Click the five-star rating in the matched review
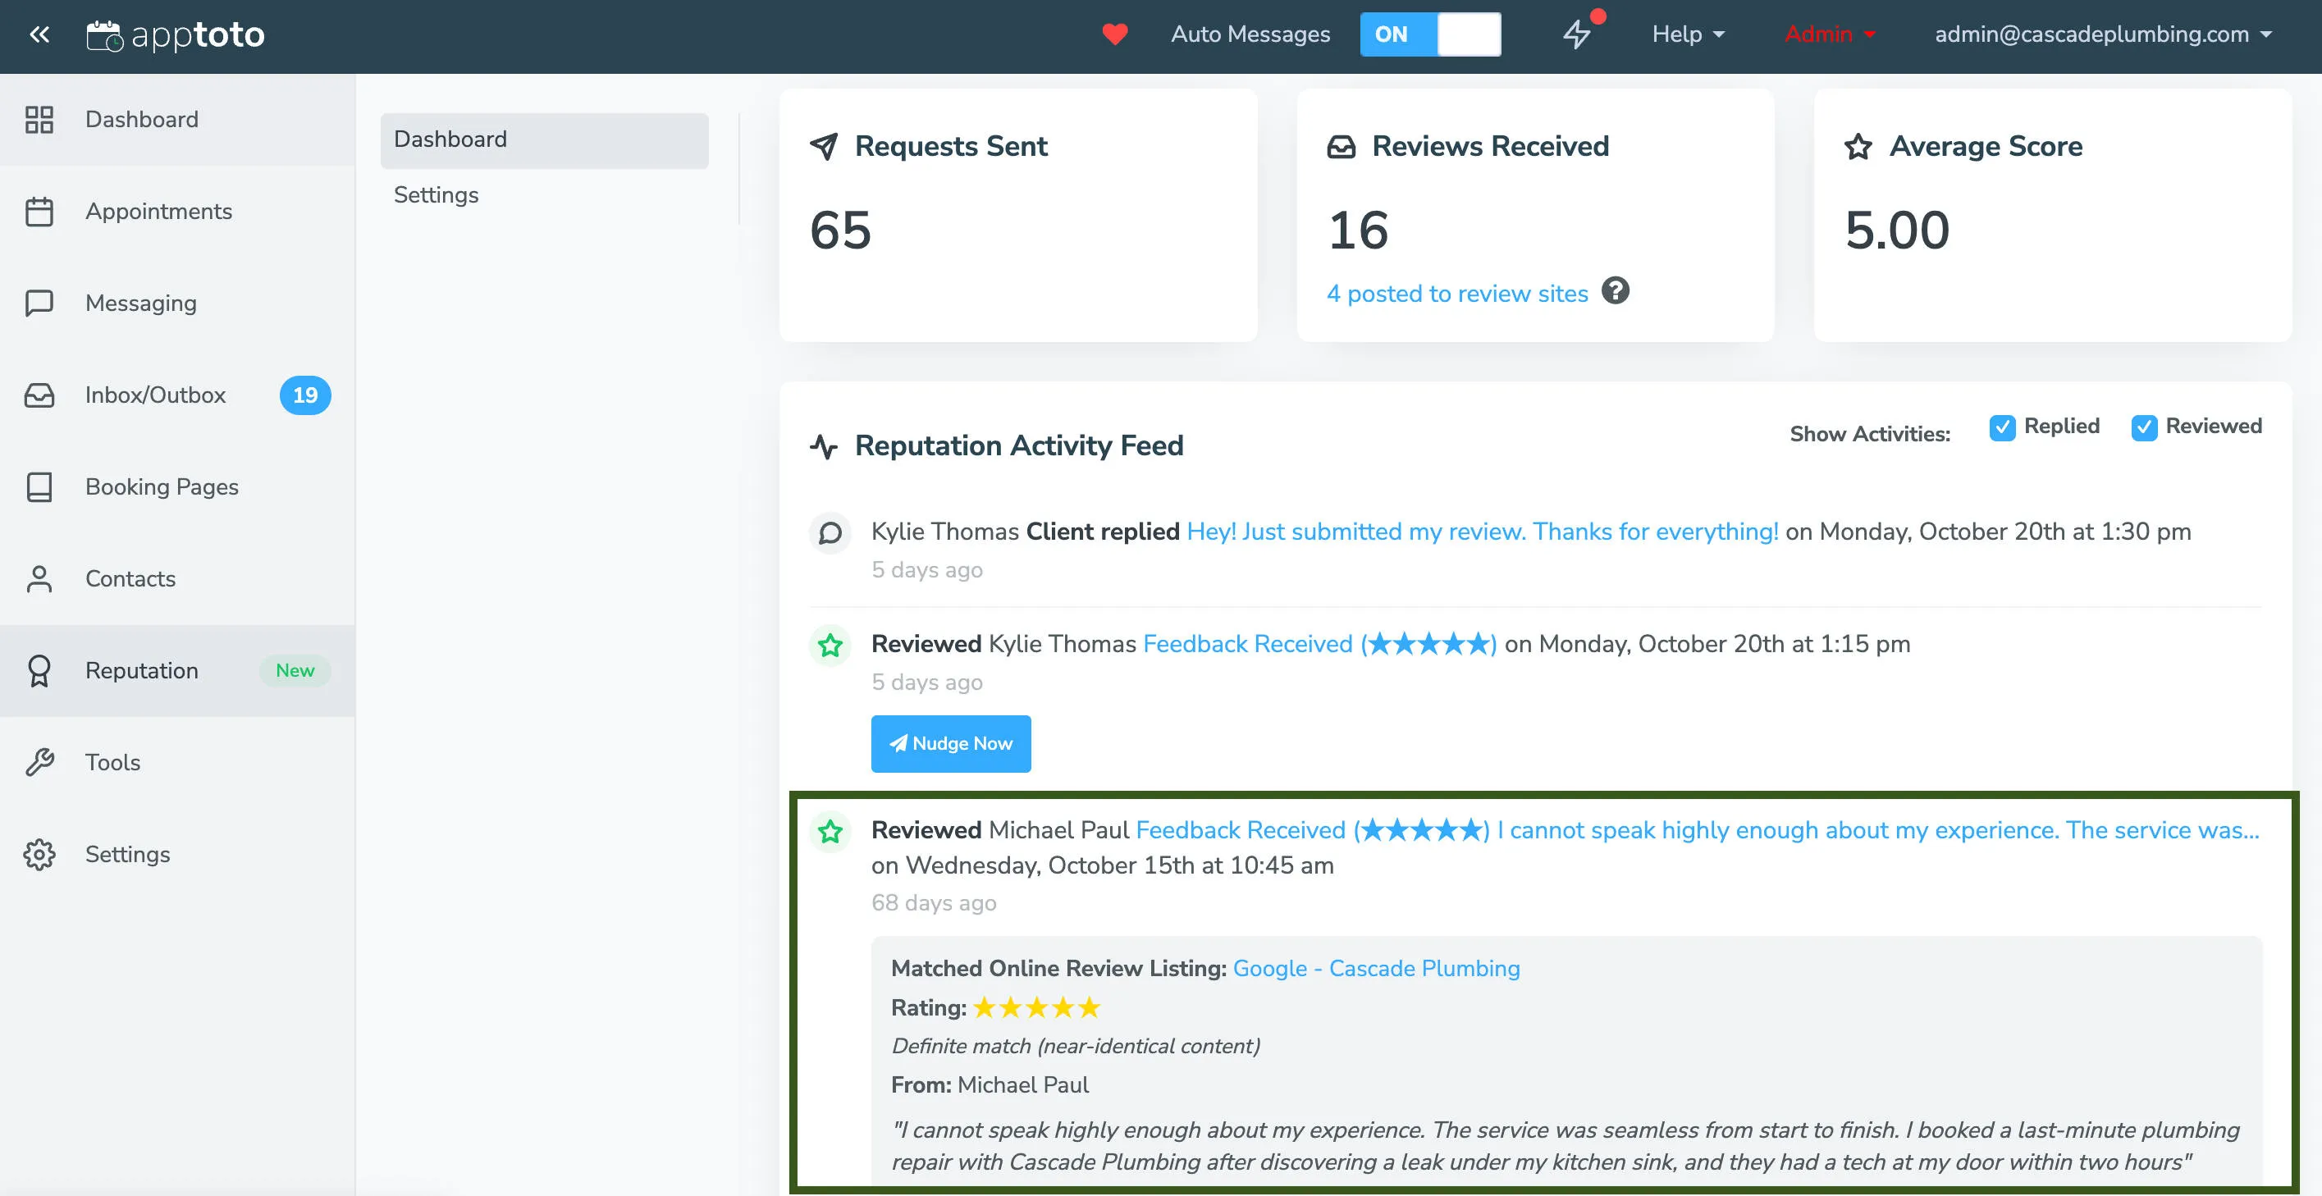2322x1196 pixels. (1035, 1007)
